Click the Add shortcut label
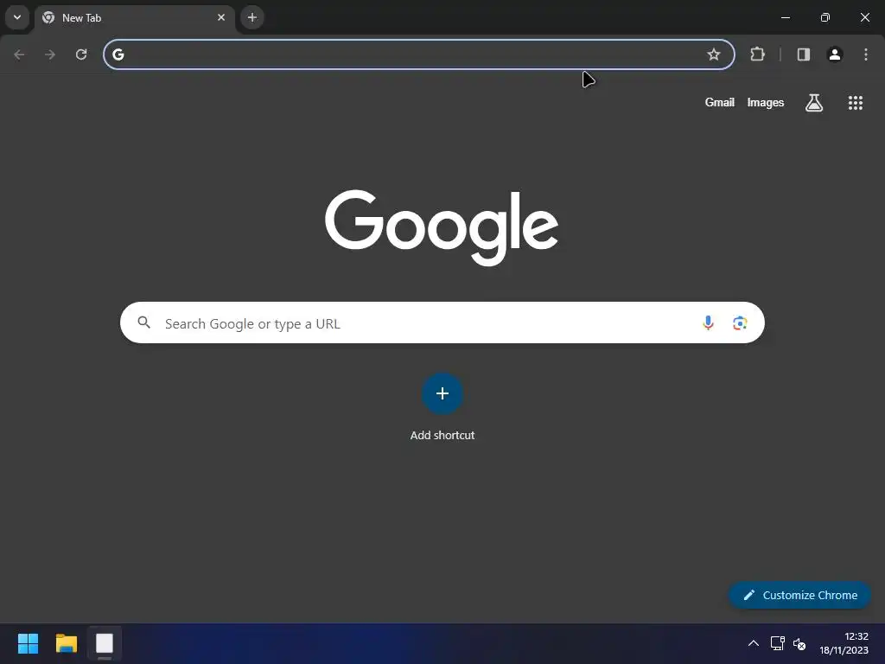Screen dimensions: 885x664 [x=442, y=436]
